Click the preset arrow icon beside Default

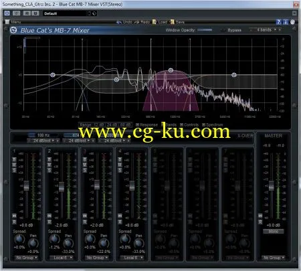94,13
